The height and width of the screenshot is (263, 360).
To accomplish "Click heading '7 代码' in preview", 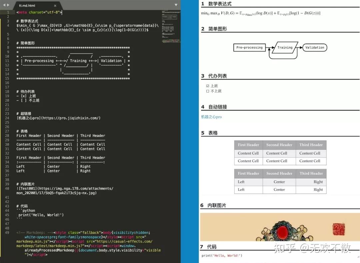I will 208,247.
